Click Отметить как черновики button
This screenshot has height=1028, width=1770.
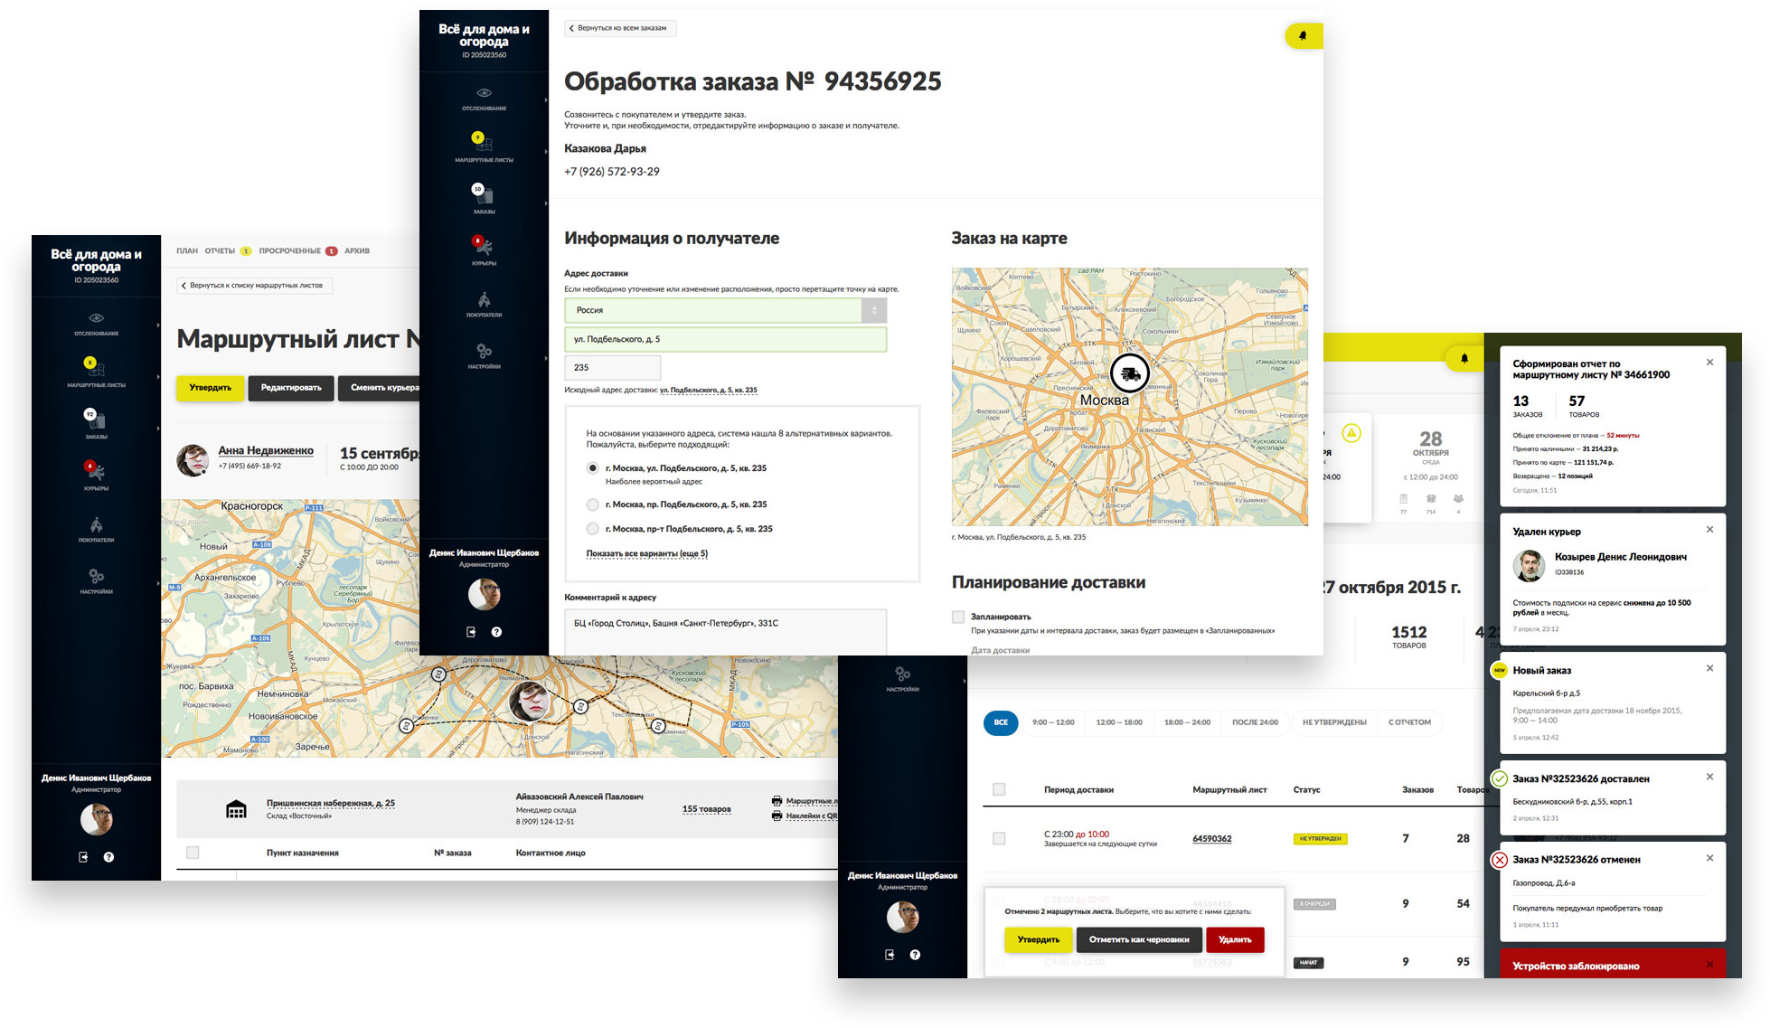(1139, 939)
